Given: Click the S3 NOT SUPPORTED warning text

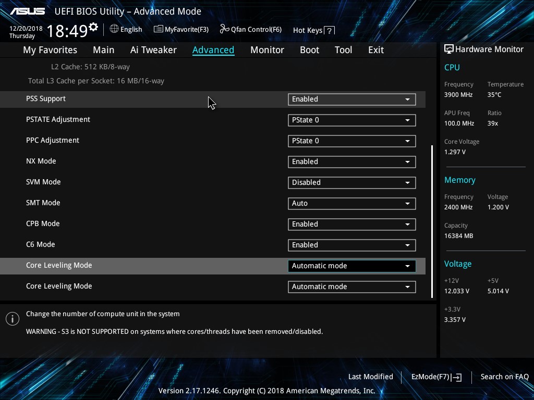Looking at the screenshot, I should click(174, 332).
